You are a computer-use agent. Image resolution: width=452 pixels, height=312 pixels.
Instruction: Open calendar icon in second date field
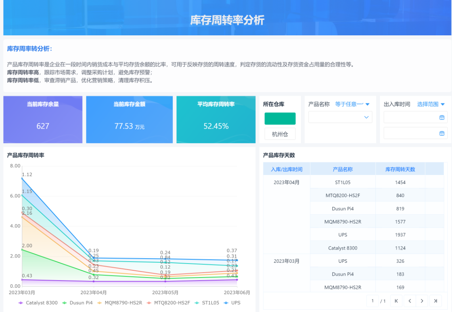(442, 133)
